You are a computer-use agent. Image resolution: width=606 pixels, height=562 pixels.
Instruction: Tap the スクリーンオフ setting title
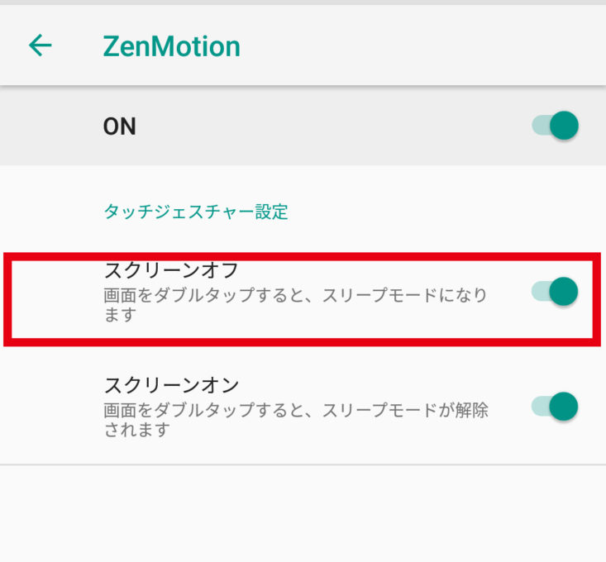pyautogui.click(x=171, y=270)
